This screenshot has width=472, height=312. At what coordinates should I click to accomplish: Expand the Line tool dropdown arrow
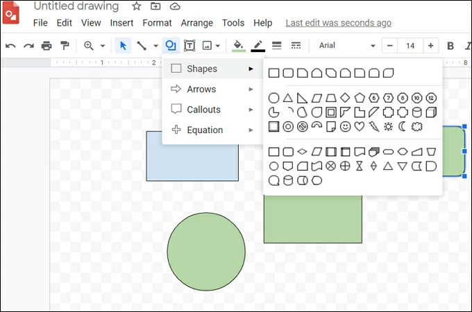tap(155, 46)
